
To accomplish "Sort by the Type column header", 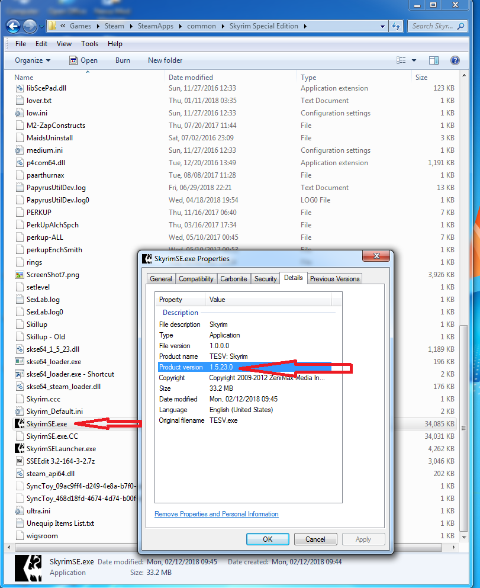I will pos(308,78).
